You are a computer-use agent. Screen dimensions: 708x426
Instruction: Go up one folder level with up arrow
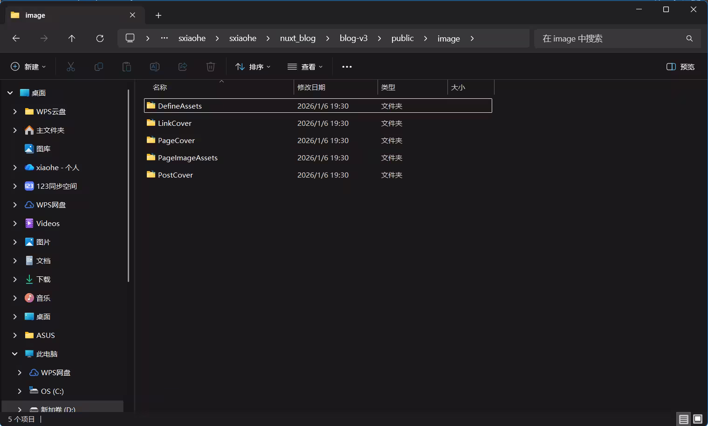(72, 38)
